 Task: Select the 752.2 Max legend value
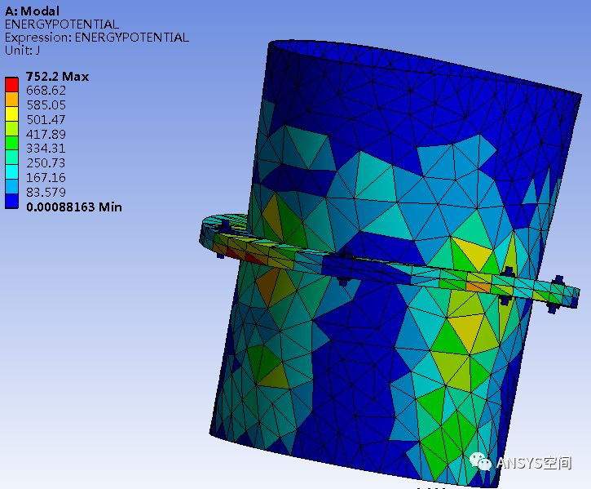57,77
